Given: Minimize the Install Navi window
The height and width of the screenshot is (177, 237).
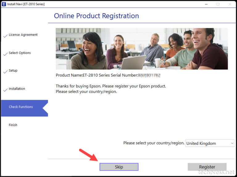Looking at the screenshot, I should pyautogui.click(x=205, y=4).
